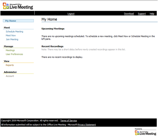Screen dimensions: 158x137
Task: Start a meeting with Meet Now
Action: click(x=11, y=35)
